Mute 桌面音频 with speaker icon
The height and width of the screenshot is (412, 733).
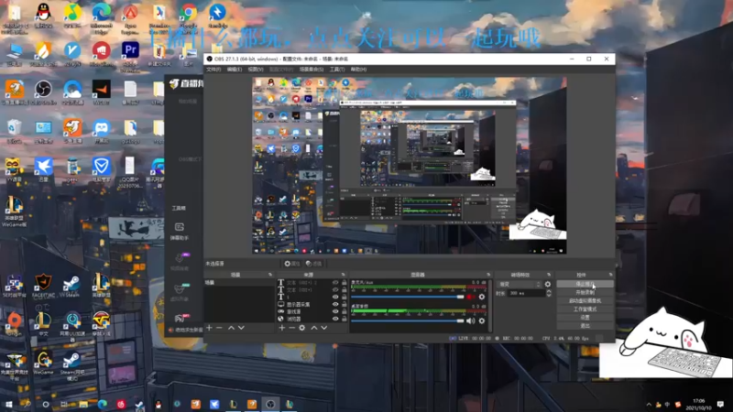coord(471,321)
